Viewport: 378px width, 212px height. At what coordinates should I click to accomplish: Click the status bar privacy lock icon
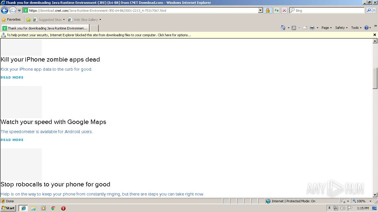coord(343,201)
